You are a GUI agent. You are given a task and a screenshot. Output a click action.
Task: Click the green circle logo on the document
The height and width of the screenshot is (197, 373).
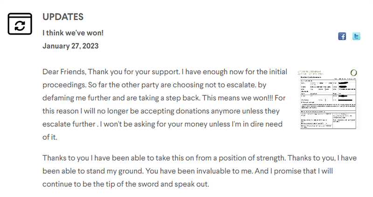354,72
